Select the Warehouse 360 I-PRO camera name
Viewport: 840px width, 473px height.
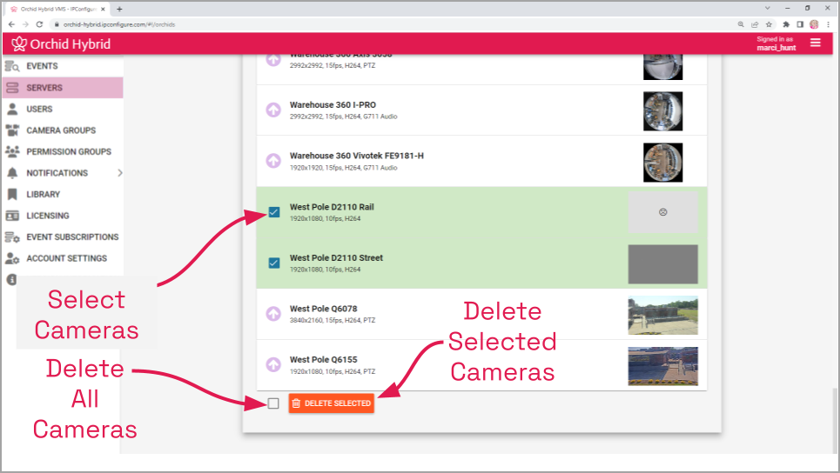pos(333,105)
